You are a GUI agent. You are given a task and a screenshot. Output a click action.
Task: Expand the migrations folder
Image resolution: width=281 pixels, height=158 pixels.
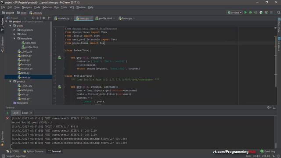point(14,30)
